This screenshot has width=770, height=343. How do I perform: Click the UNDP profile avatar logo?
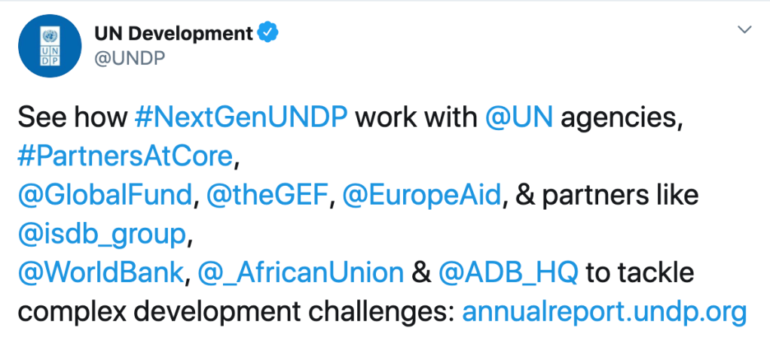[x=49, y=44]
